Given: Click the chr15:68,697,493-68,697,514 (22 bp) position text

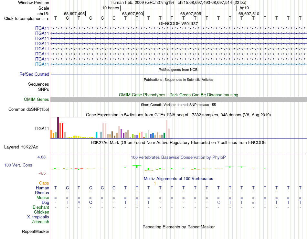Looking at the screenshot, I should [x=212, y=3].
